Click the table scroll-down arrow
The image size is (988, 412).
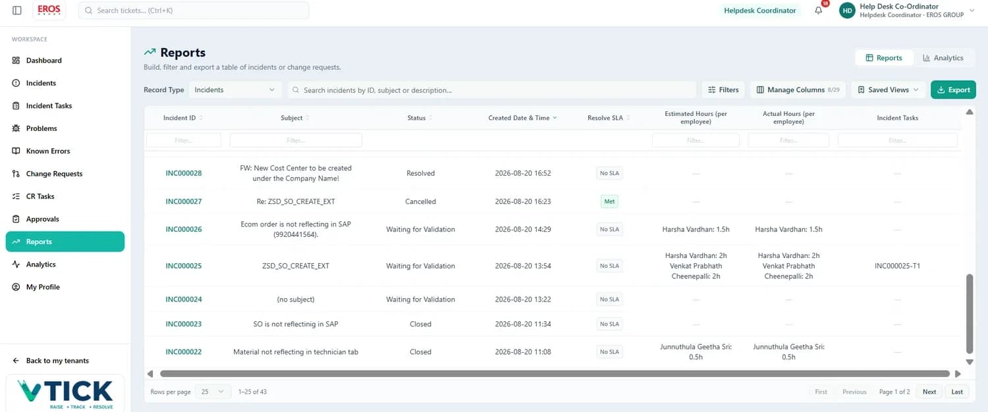pos(970,362)
